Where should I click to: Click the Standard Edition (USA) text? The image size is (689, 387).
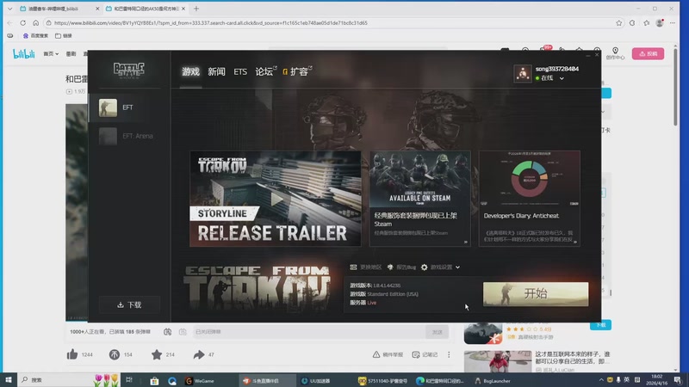pos(393,294)
